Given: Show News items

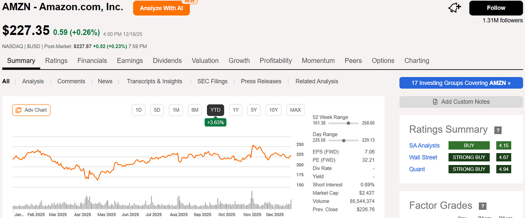Looking at the screenshot, I should tap(105, 81).
